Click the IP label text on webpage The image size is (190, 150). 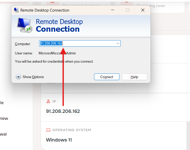click(54, 101)
